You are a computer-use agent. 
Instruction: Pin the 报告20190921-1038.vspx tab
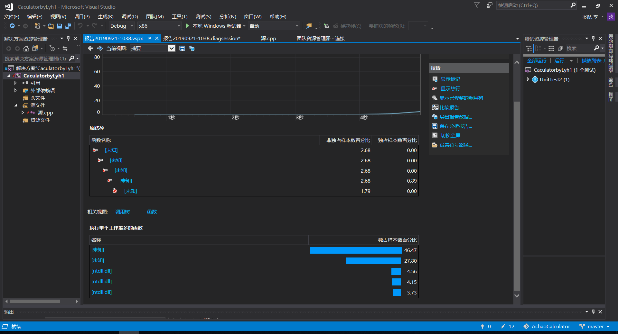click(x=149, y=38)
